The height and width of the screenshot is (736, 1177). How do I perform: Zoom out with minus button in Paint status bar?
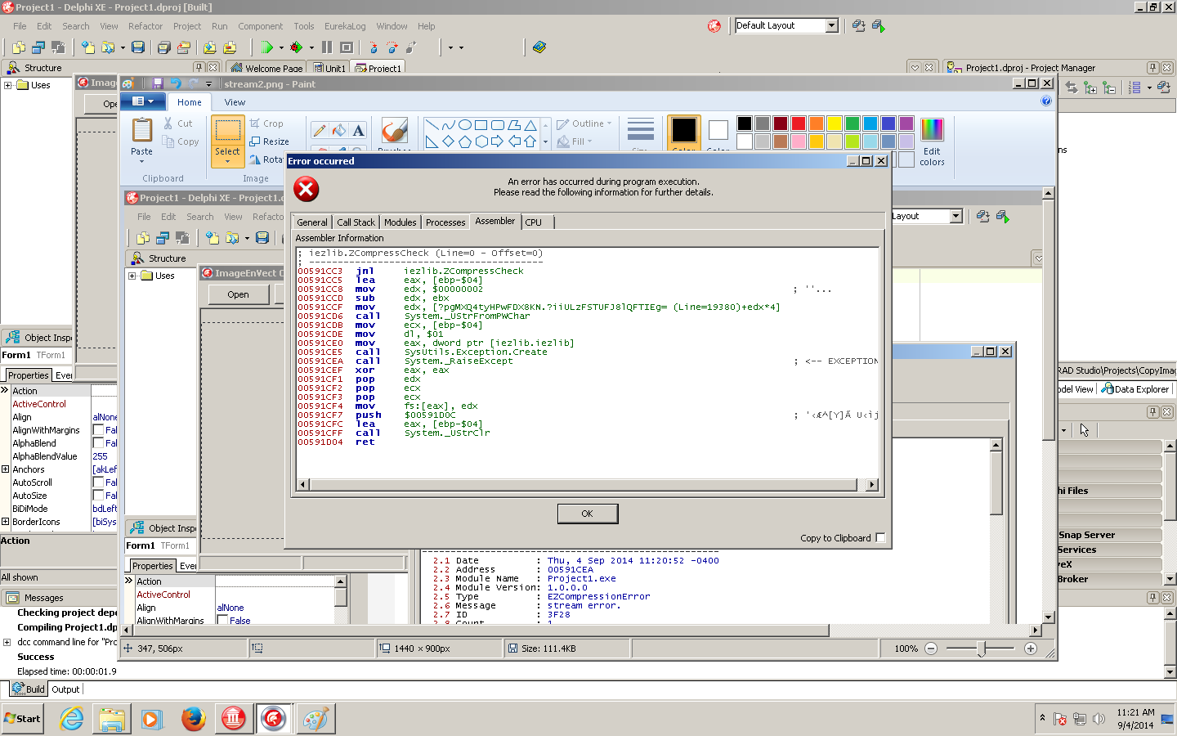point(931,648)
